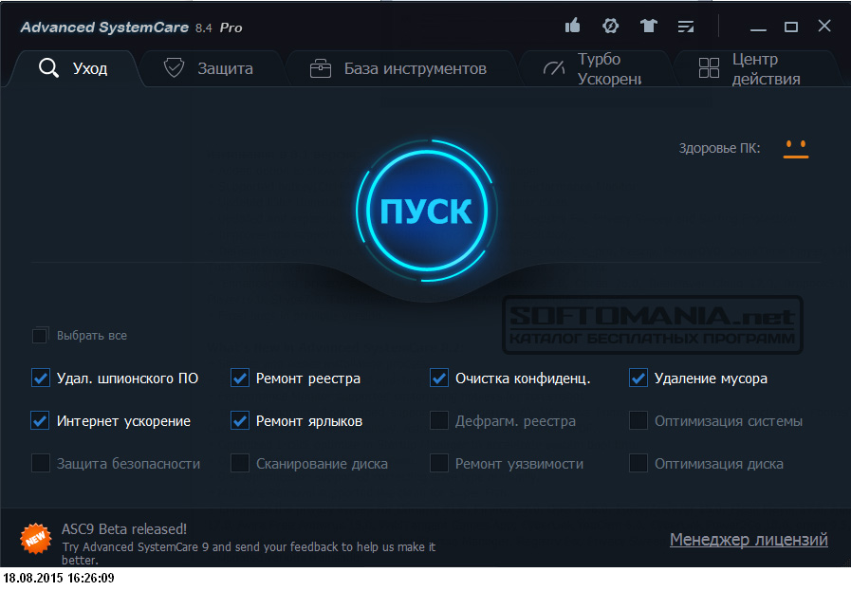This screenshot has height=591, width=851.
Task: Enable Дефрагм. реестра checkbox
Action: pyautogui.click(x=439, y=420)
